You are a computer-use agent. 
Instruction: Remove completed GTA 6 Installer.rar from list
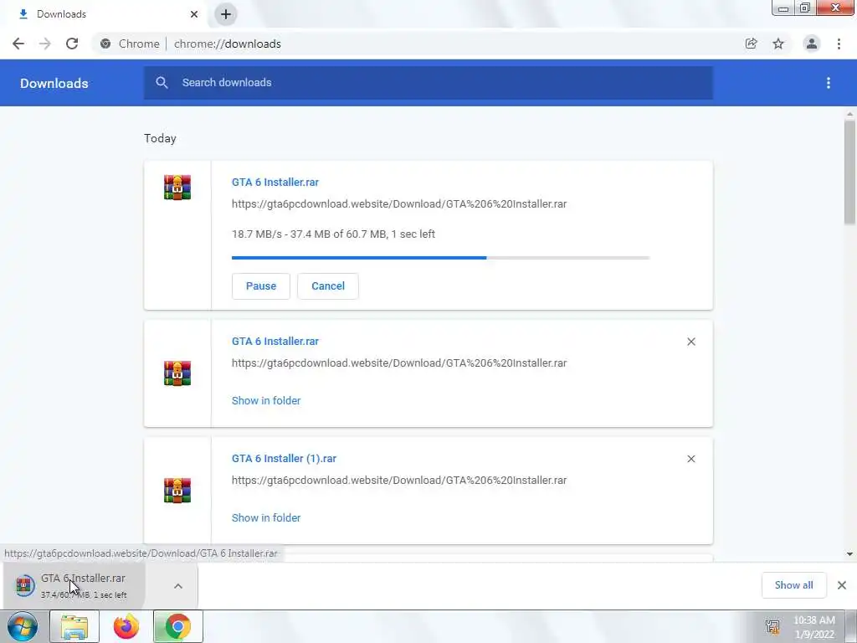point(690,342)
